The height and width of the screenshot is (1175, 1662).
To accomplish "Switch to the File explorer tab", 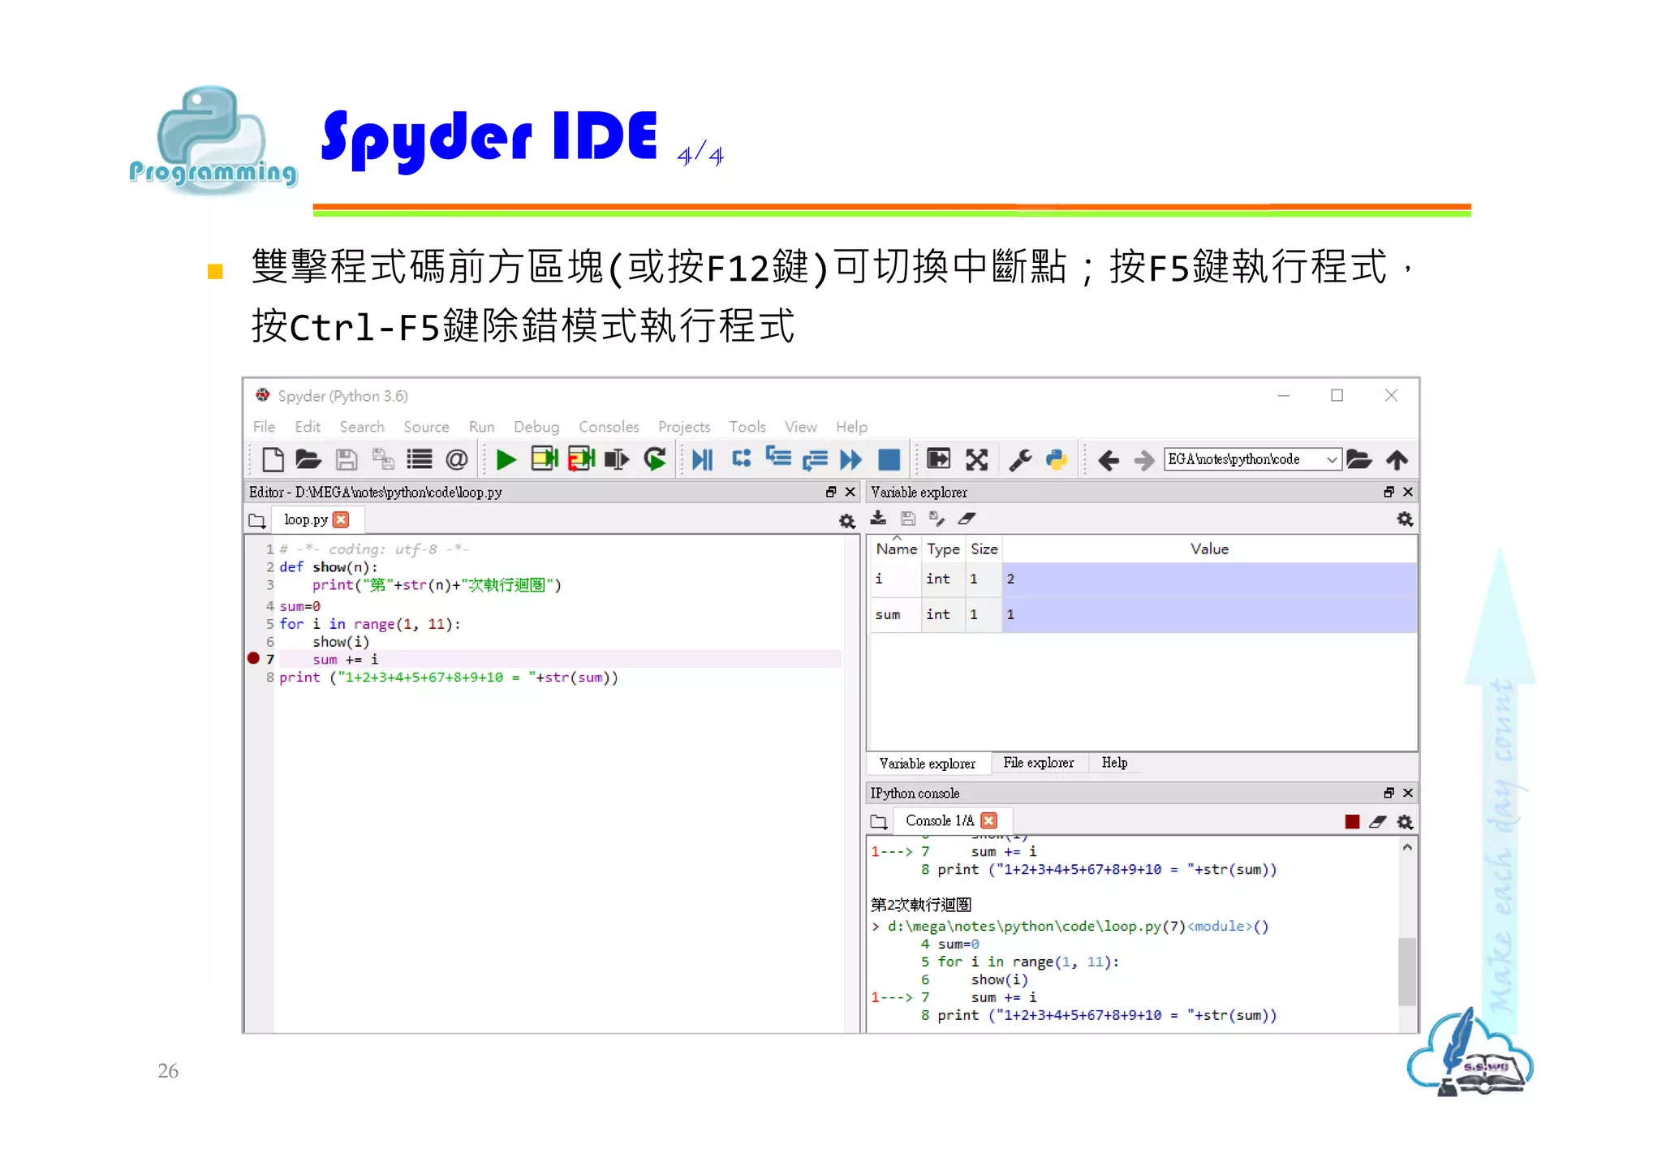I will pos(1038,763).
